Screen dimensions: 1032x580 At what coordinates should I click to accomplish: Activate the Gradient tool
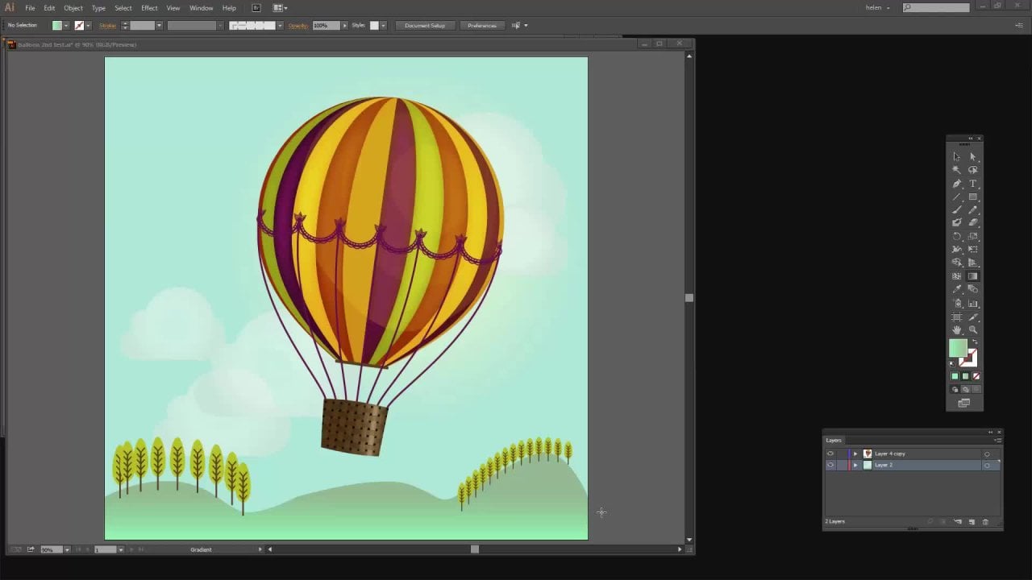(973, 276)
